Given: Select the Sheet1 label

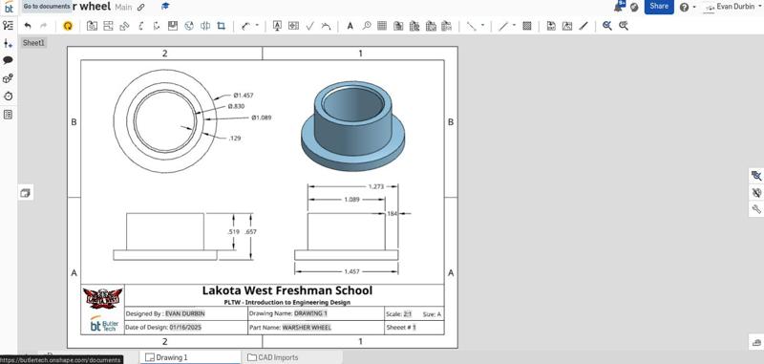Looking at the screenshot, I should click(x=33, y=43).
